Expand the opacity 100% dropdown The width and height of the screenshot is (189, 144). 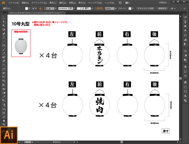116,9
